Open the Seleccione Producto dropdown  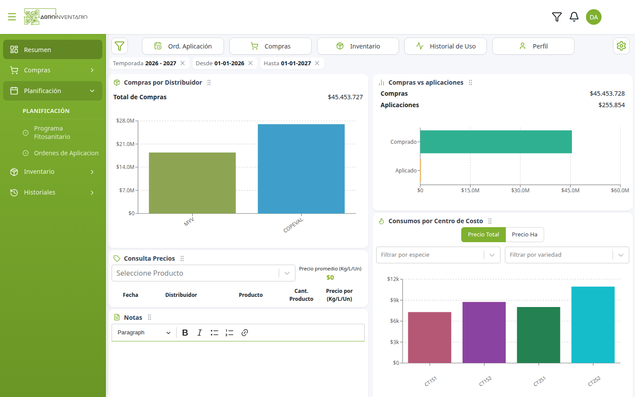[x=203, y=273]
